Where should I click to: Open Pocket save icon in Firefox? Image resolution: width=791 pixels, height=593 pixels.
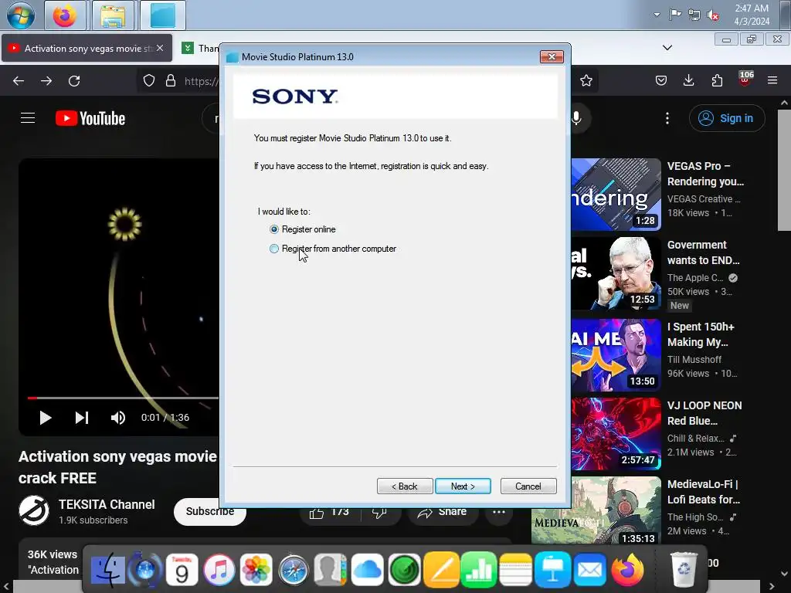pyautogui.click(x=661, y=80)
